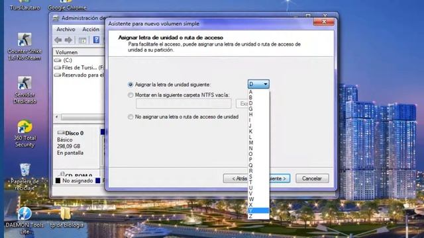The width and height of the screenshot is (424, 238).
Task: Select the Reservado para el volume row
Action: coord(79,75)
